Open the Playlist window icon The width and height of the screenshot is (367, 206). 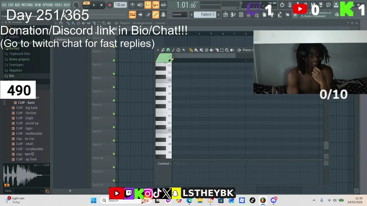pos(225,15)
